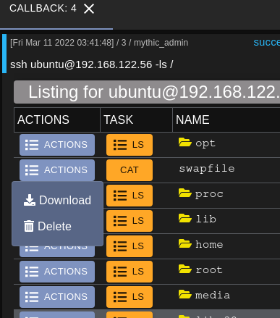
Task: Click the media folder icon
Action: point(185,294)
